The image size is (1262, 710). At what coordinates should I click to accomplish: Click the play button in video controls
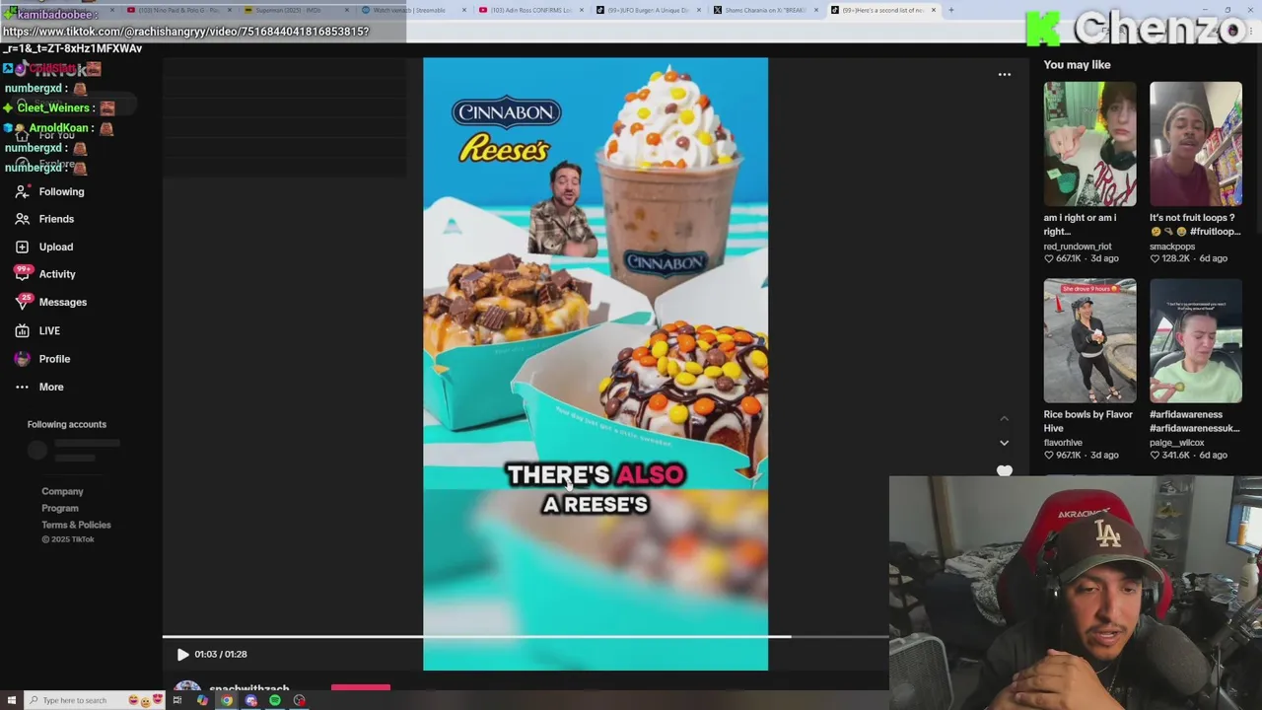click(182, 654)
